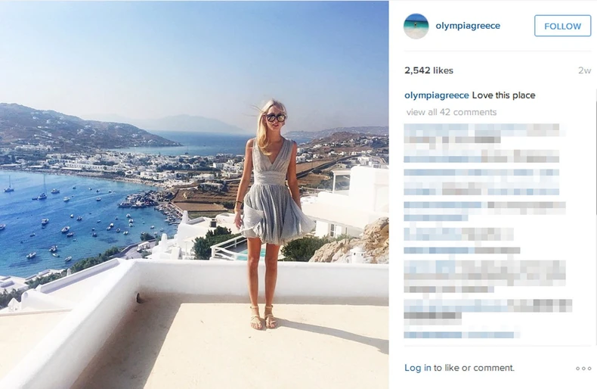Open the three-dot more options menu
The width and height of the screenshot is (597, 389).
pyautogui.click(x=583, y=369)
